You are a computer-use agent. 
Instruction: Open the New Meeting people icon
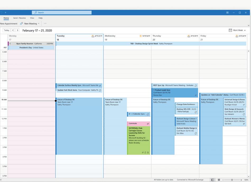point(21,24)
